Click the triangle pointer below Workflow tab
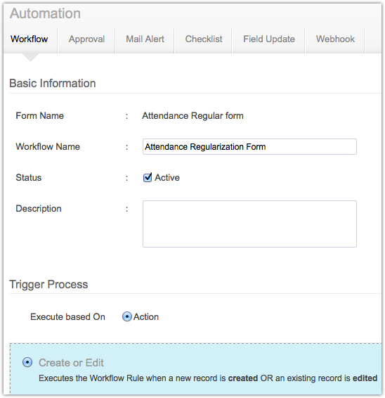The height and width of the screenshot is (398, 385). click(30, 58)
